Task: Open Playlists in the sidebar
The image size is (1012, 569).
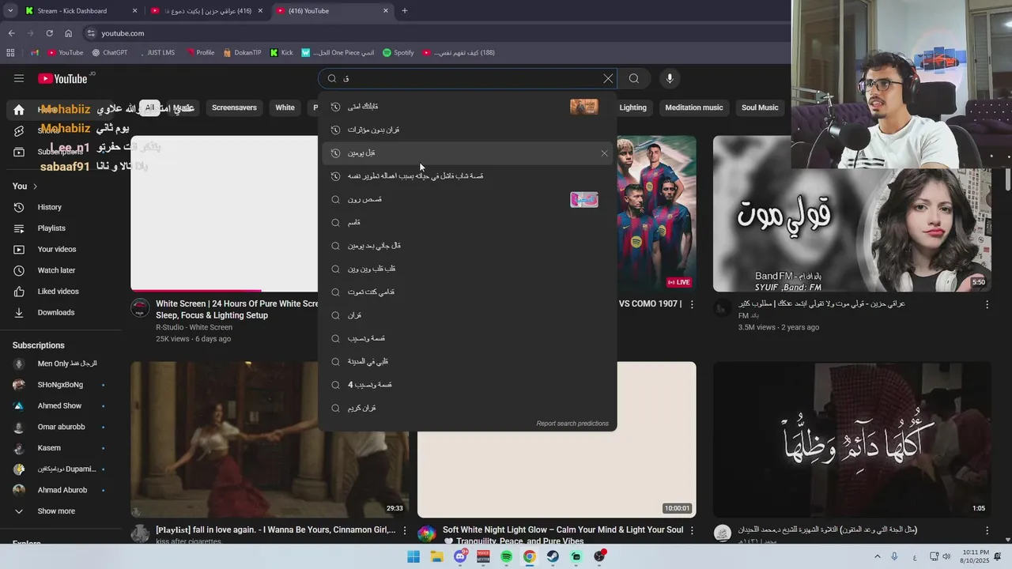Action: coord(51,228)
